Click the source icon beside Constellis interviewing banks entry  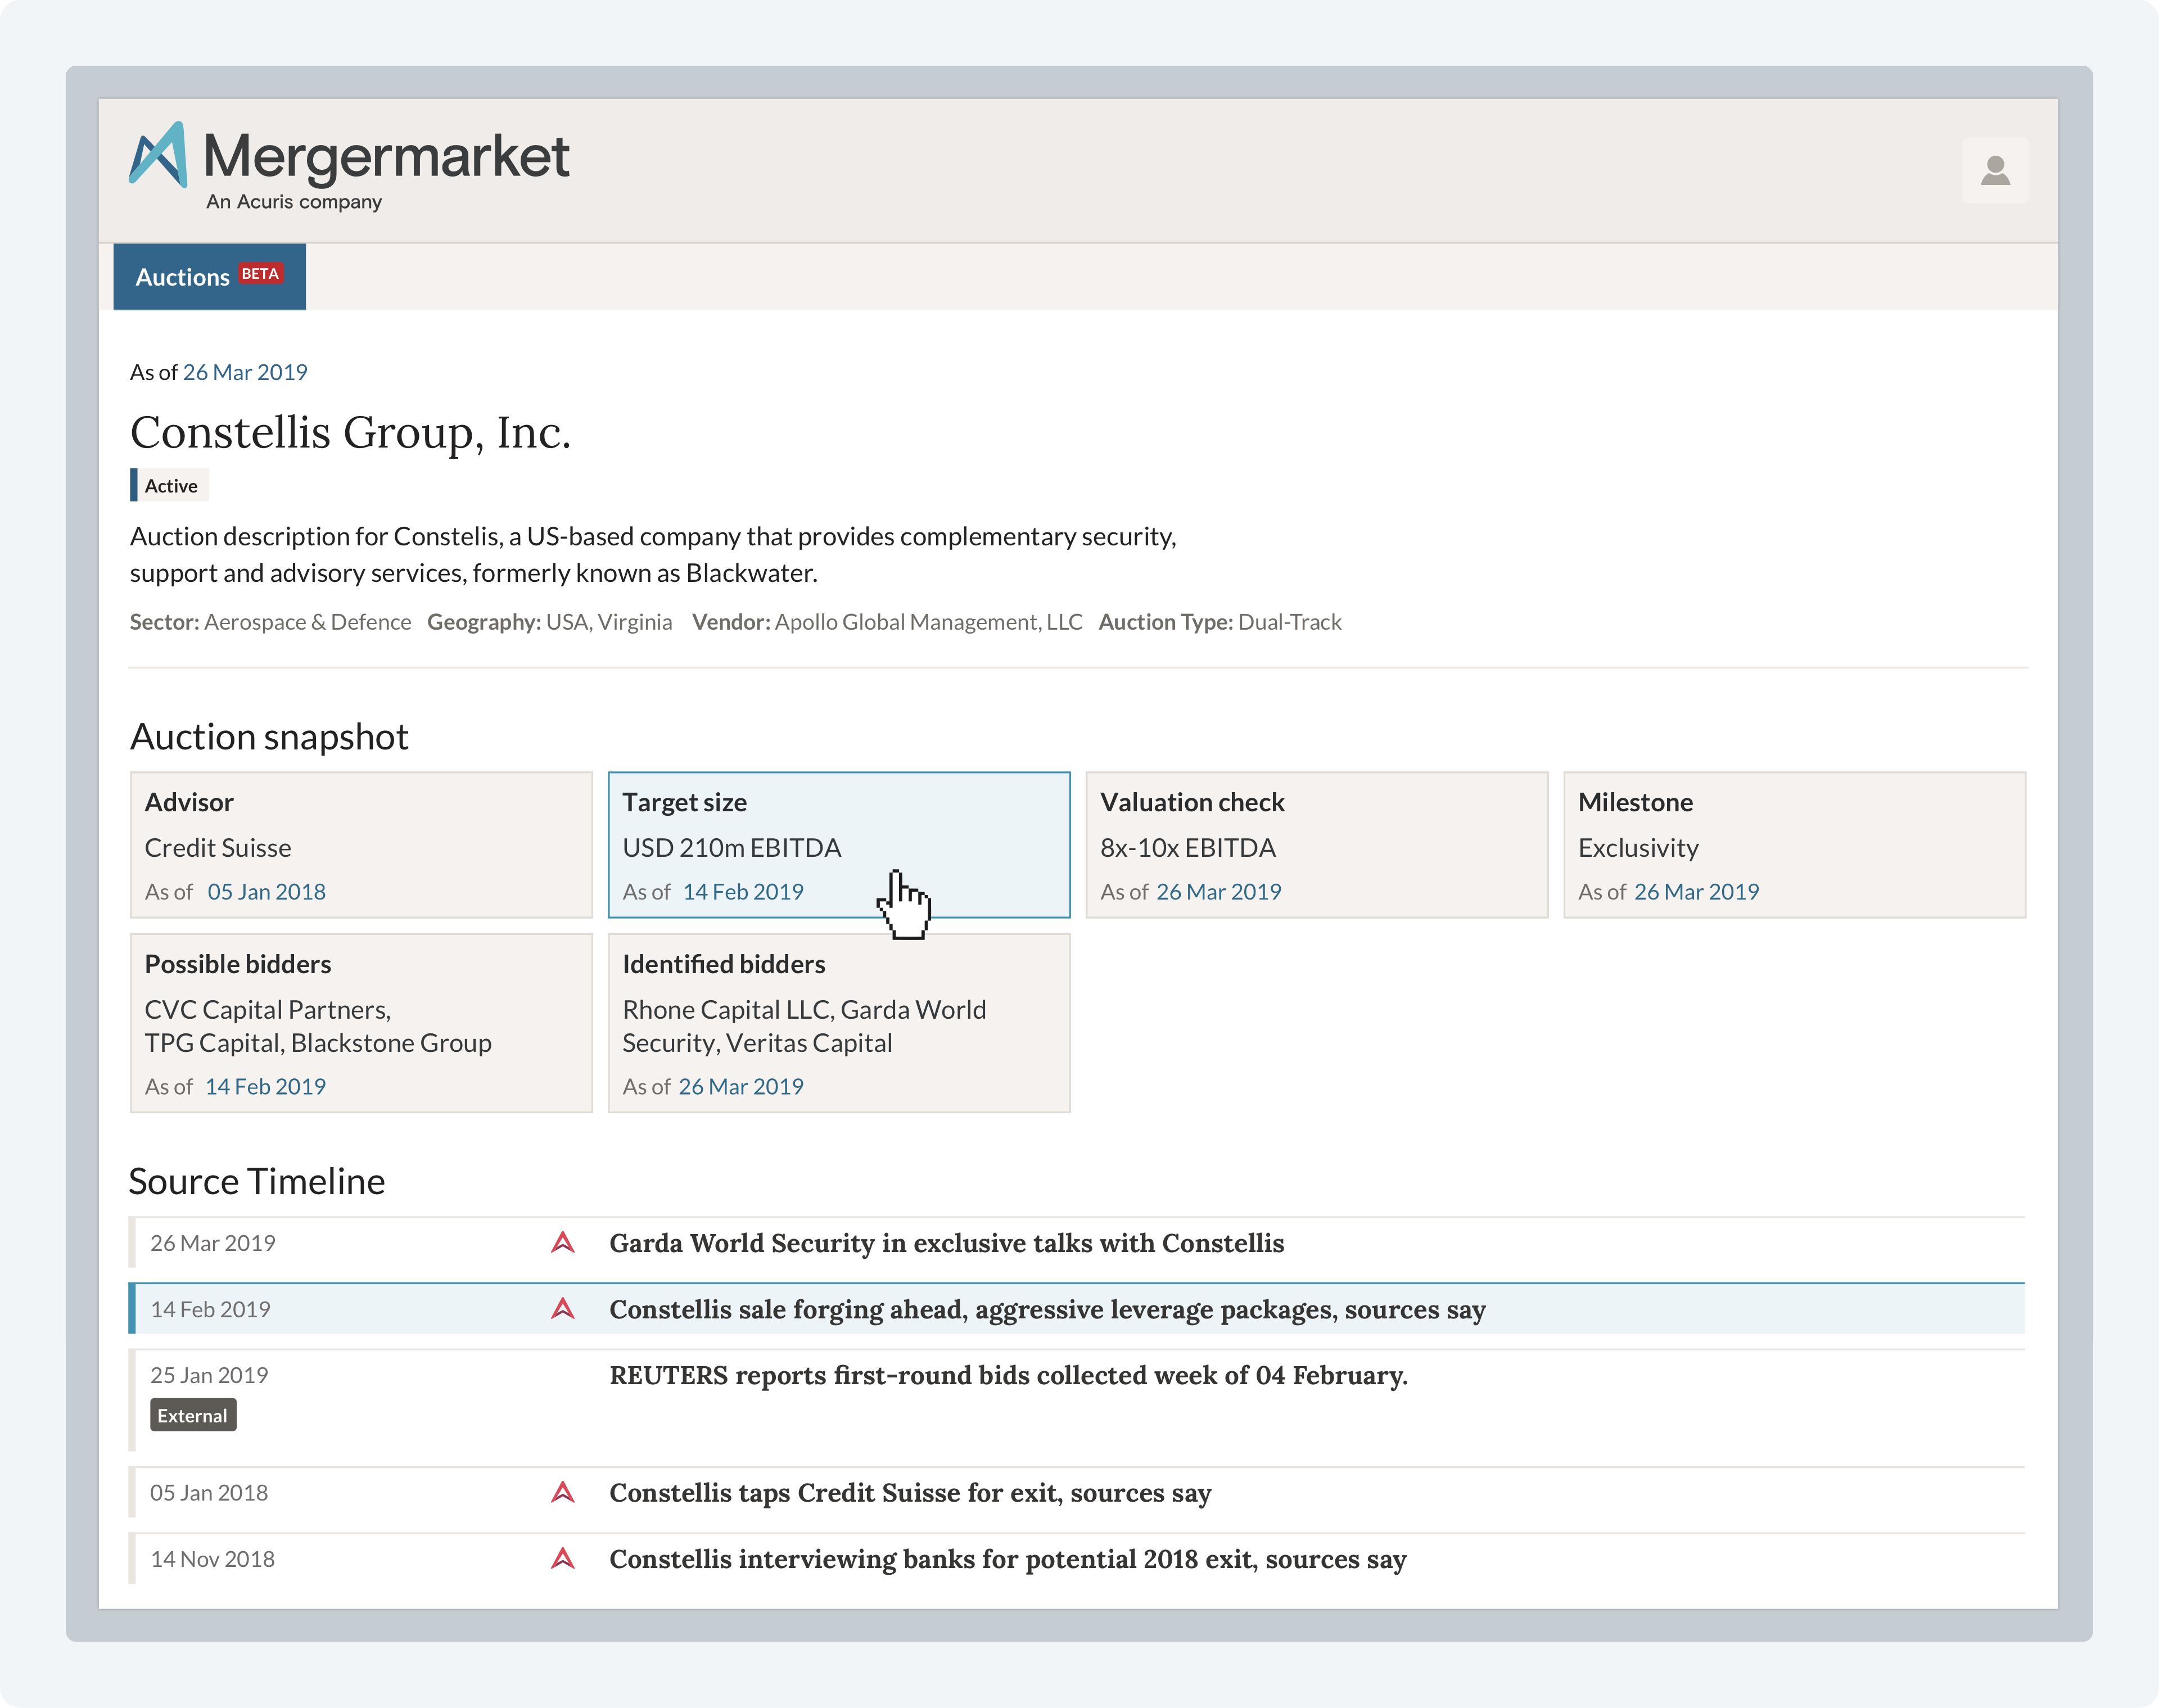(x=563, y=1558)
